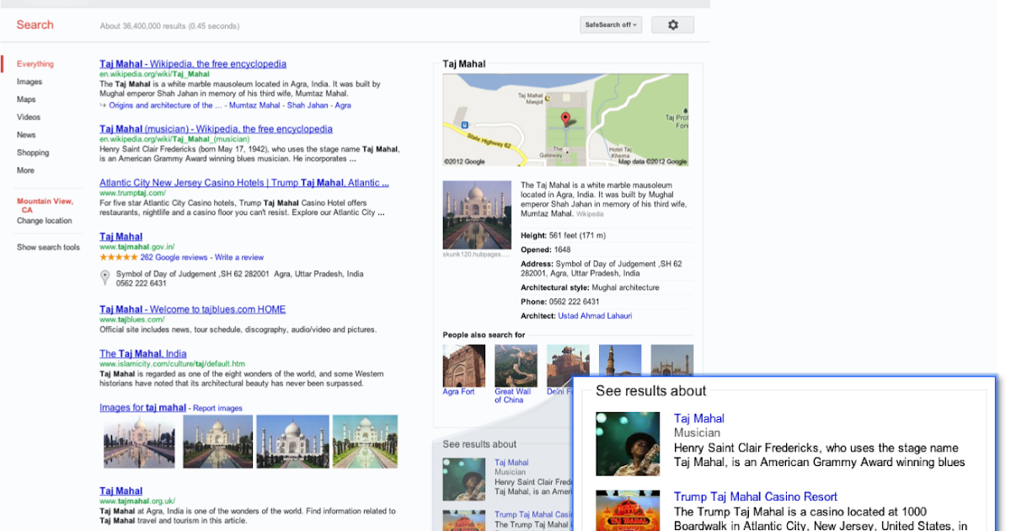Click Write a review link
Image resolution: width=1011 pixels, height=531 pixels.
[x=239, y=257]
